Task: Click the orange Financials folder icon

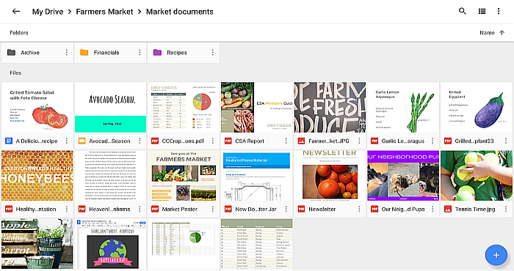Action: pos(84,52)
